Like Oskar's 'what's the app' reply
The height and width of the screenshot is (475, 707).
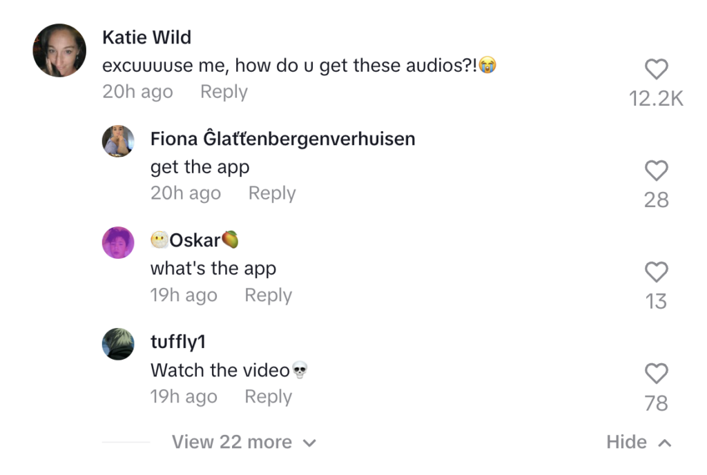[x=656, y=273]
